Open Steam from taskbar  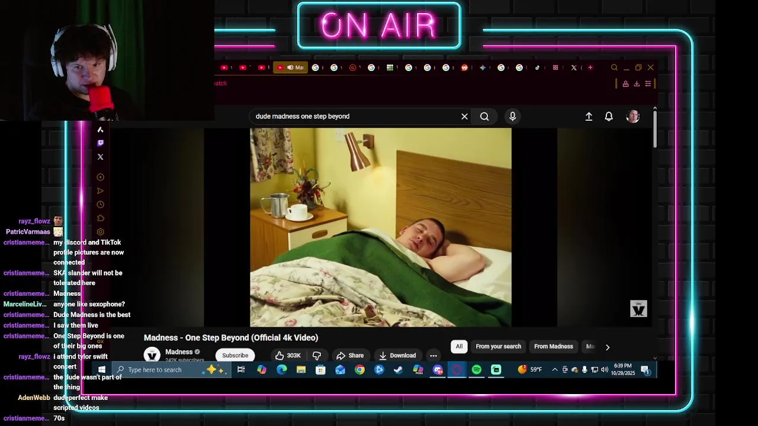pos(399,370)
